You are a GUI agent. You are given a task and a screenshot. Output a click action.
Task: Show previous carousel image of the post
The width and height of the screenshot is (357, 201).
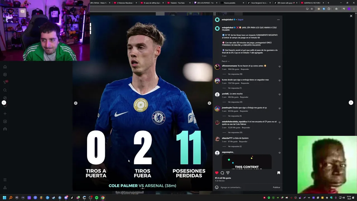pos(76,103)
